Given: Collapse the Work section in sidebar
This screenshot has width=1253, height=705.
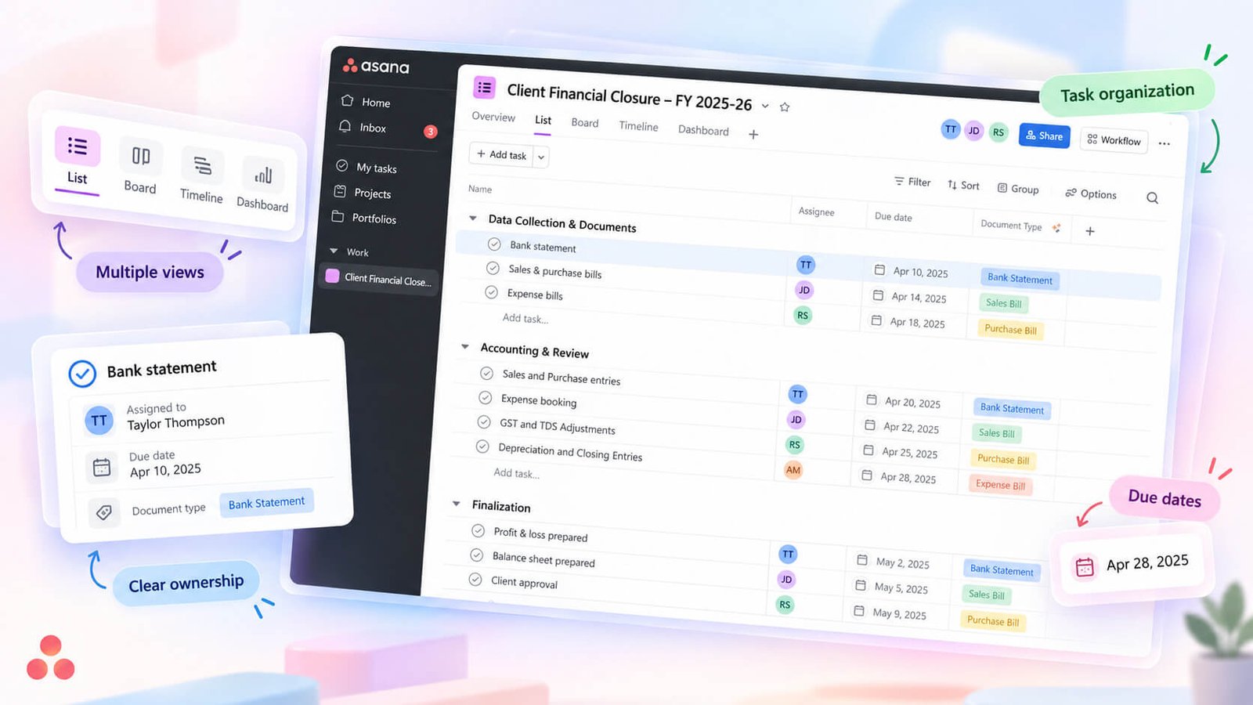Looking at the screenshot, I should [x=334, y=251].
